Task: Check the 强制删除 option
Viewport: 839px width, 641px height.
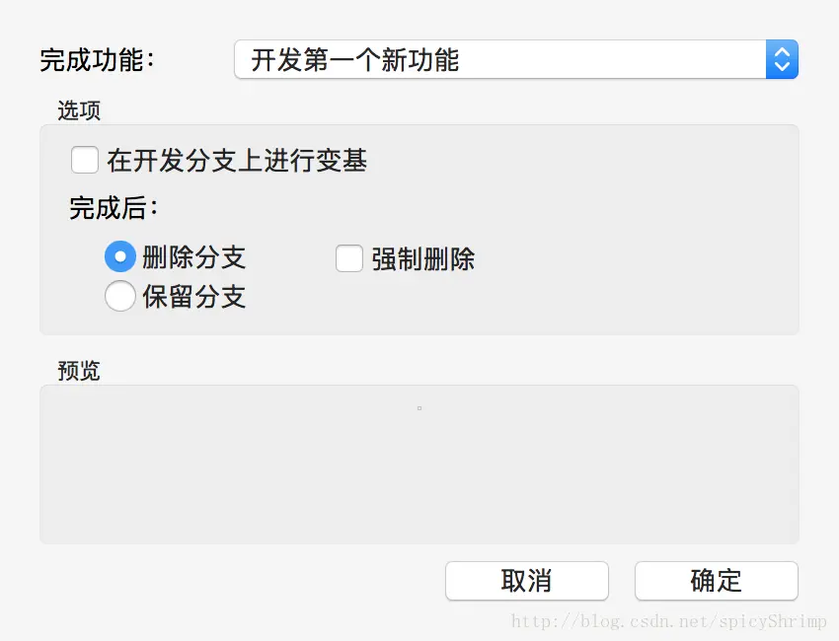Action: pyautogui.click(x=349, y=258)
